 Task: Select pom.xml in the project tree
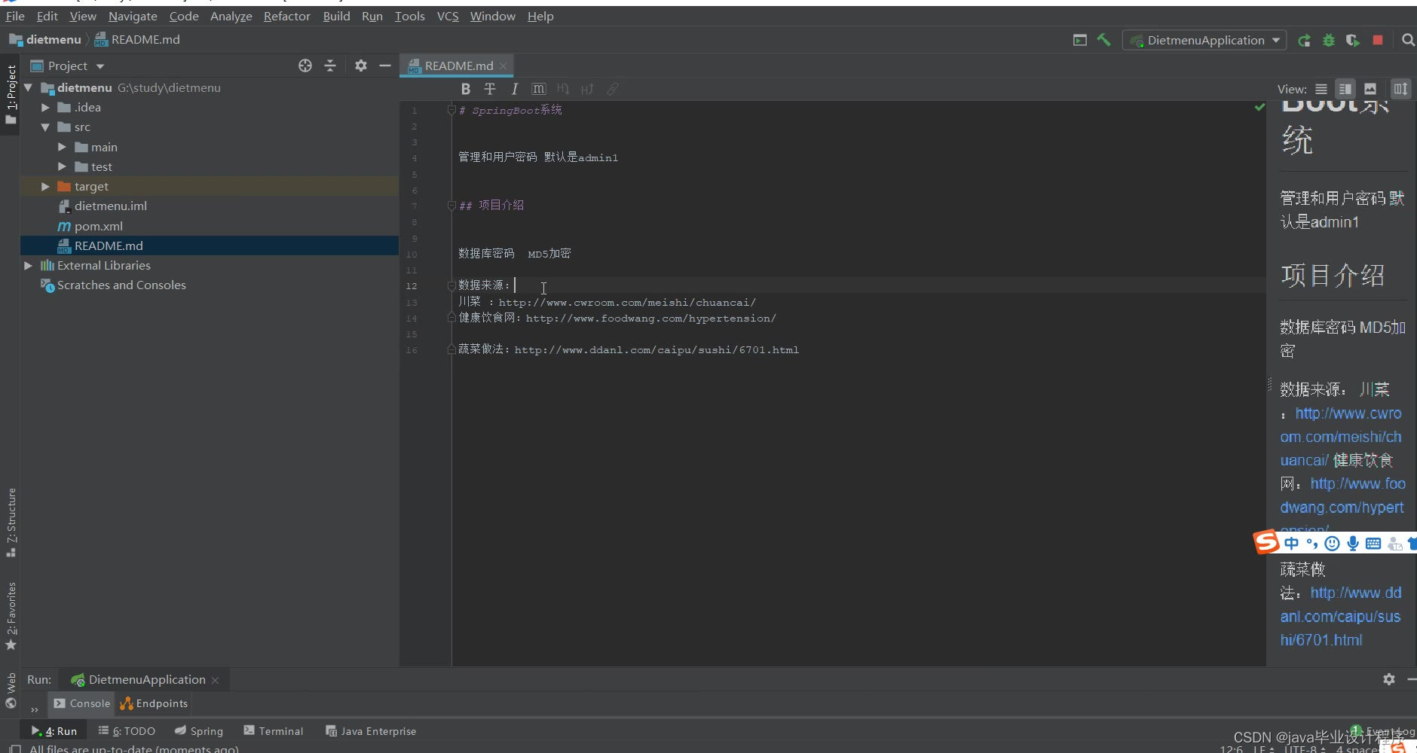[x=98, y=226]
